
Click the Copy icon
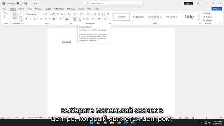(x=21, y=17)
